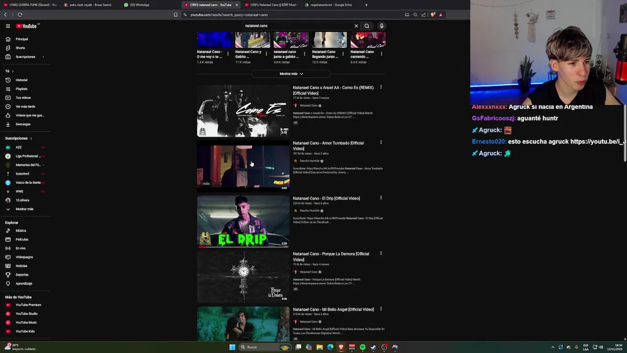Open Amor Tumbado [Official Video] title
The width and height of the screenshot is (627, 353).
tap(328, 146)
